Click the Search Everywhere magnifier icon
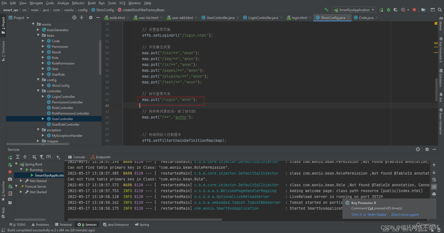The width and height of the screenshot is (444, 233). pyautogui.click(x=440, y=10)
